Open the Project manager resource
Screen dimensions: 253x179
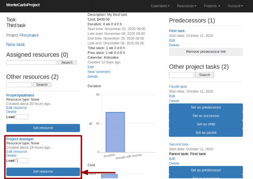20,139
